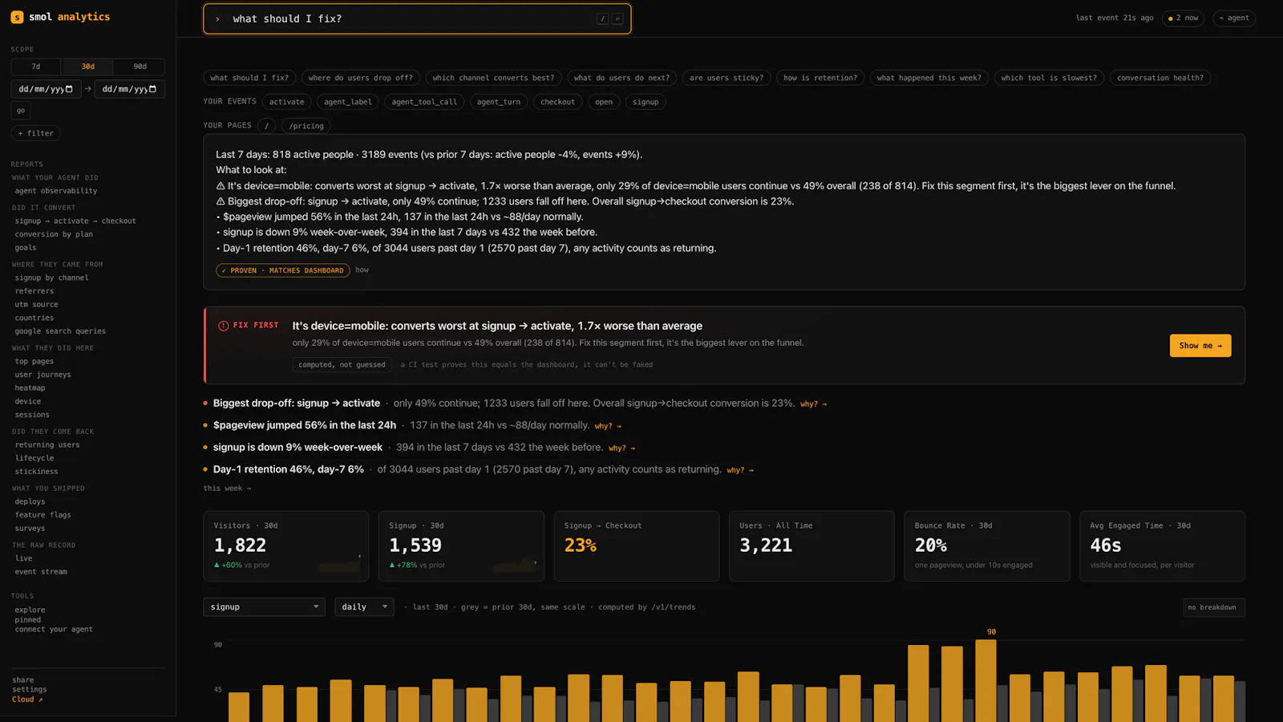Image resolution: width=1283 pixels, height=722 pixels.
Task: Open the event stream view
Action: 41,572
